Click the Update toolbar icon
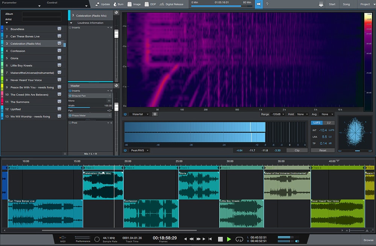This screenshot has width=376, height=246. point(97,4)
